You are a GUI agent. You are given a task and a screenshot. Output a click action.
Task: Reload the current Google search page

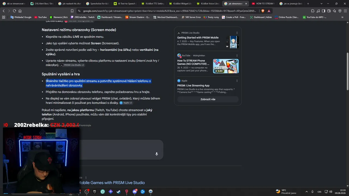pos(14,11)
